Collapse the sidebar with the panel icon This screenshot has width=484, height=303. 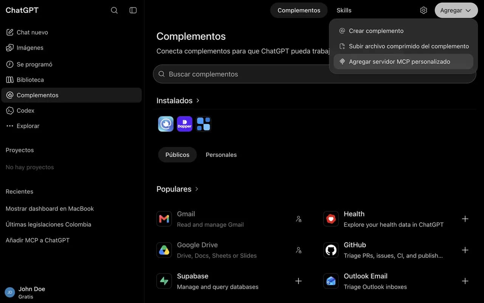click(x=133, y=10)
